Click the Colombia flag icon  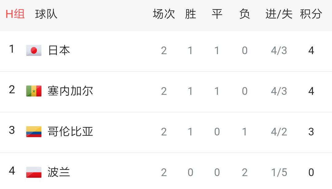pos(34,131)
